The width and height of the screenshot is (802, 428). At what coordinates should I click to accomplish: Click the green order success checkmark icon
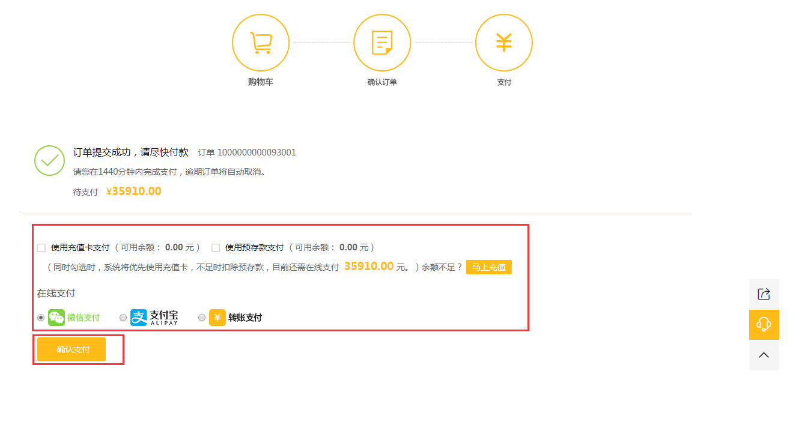point(49,160)
